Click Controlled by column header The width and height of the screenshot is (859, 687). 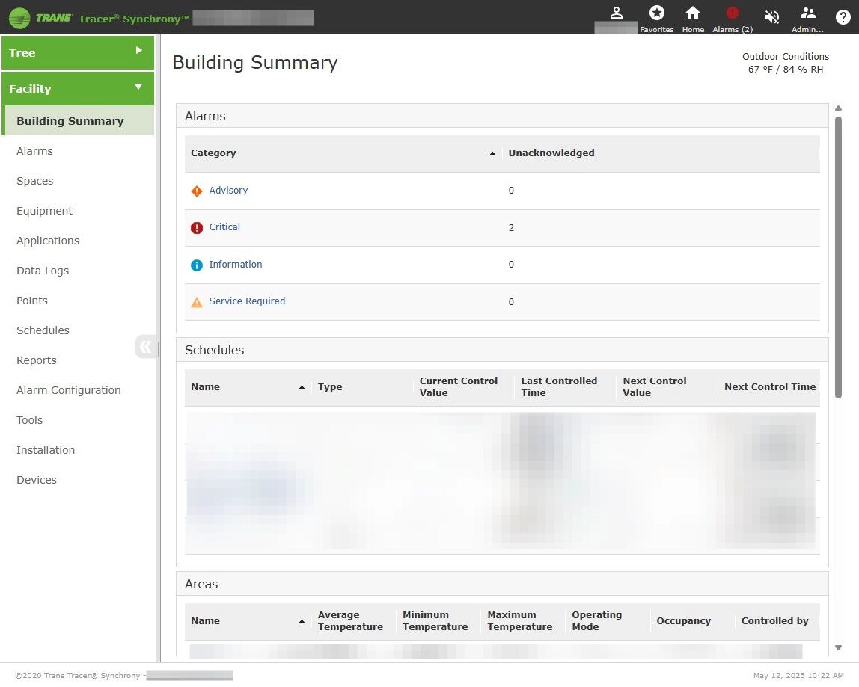pyautogui.click(x=774, y=620)
